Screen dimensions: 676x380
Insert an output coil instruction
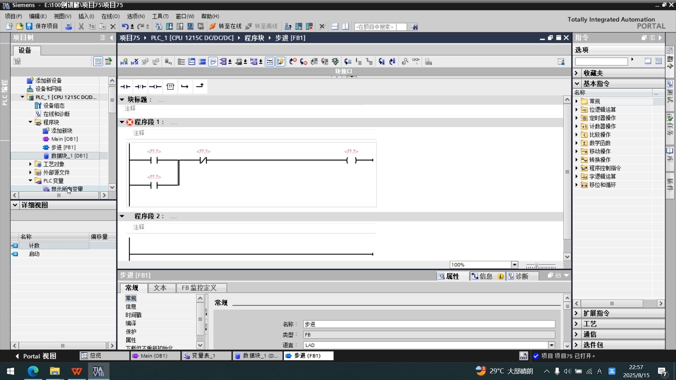point(155,87)
